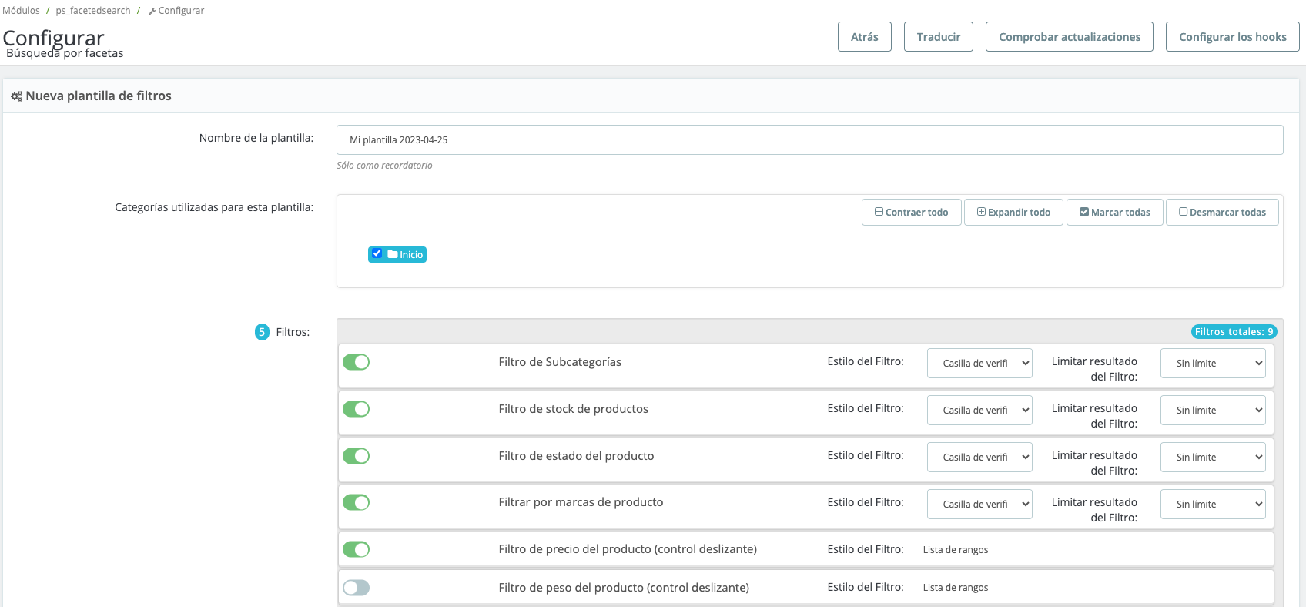Open Estilo del Filtro dropdown for Subcategorías
Screen dimensions: 1306x607
(979, 364)
